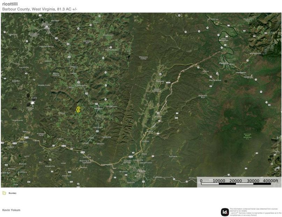282x217 pixels.
Task: Click the route shield beside Elkins
Action: [x=144, y=182]
